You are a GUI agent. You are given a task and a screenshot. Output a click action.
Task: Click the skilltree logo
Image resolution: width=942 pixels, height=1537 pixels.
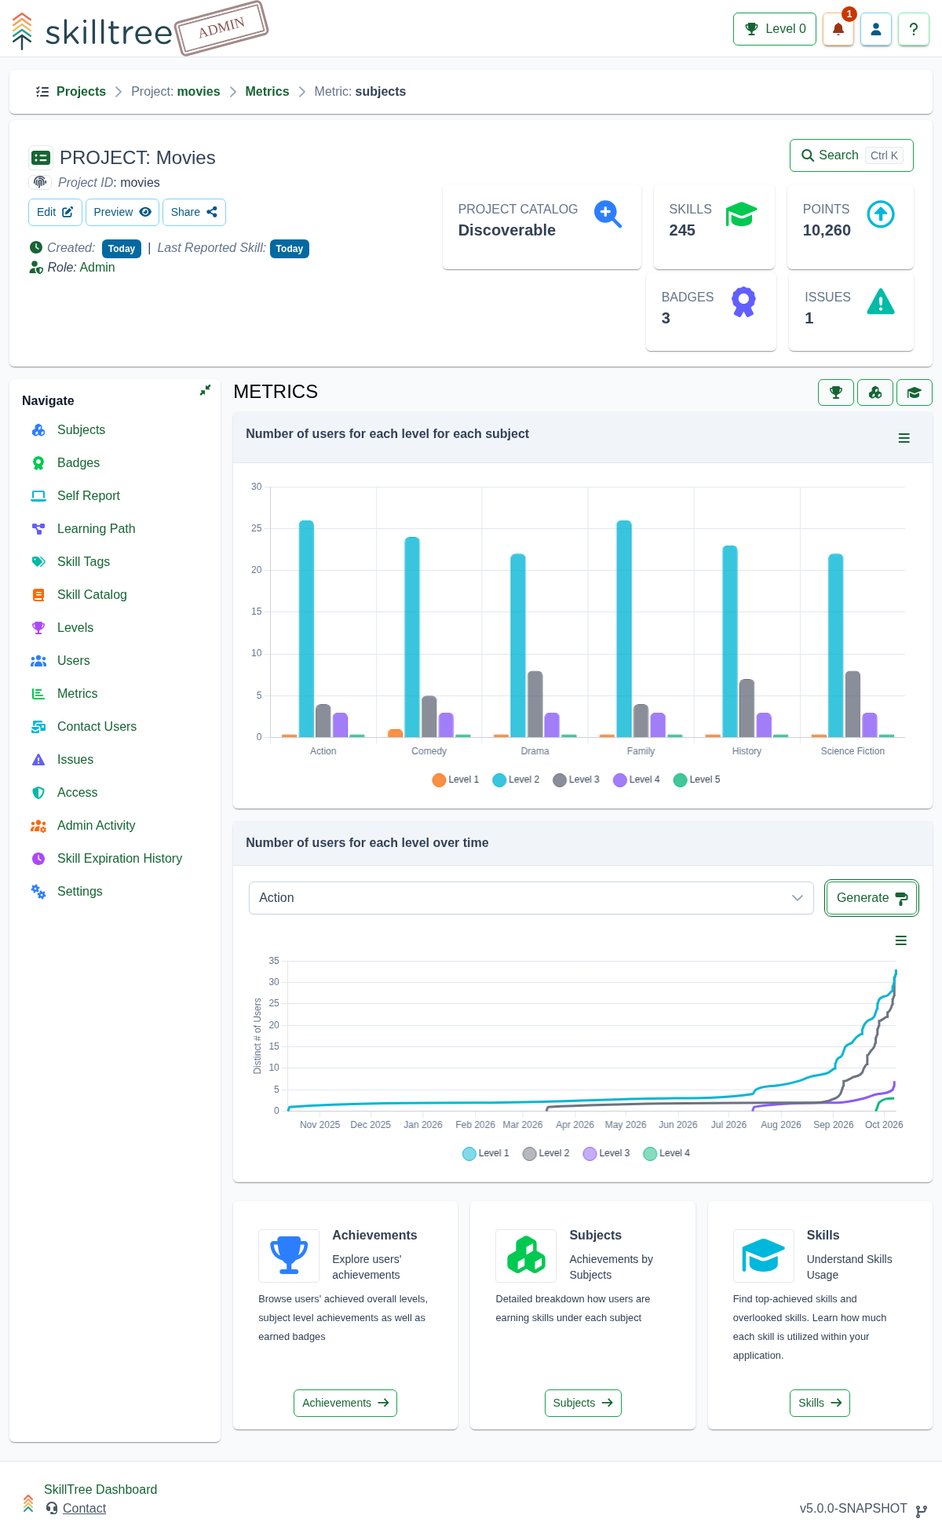click(92, 31)
